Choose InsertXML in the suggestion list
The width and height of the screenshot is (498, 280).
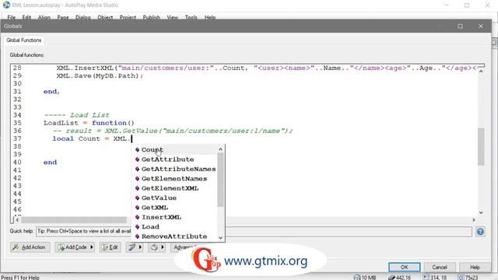pyautogui.click(x=161, y=217)
